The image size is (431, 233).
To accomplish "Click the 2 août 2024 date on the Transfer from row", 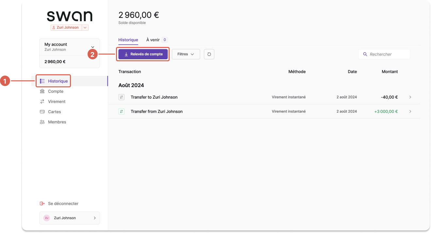I will coord(347,111).
